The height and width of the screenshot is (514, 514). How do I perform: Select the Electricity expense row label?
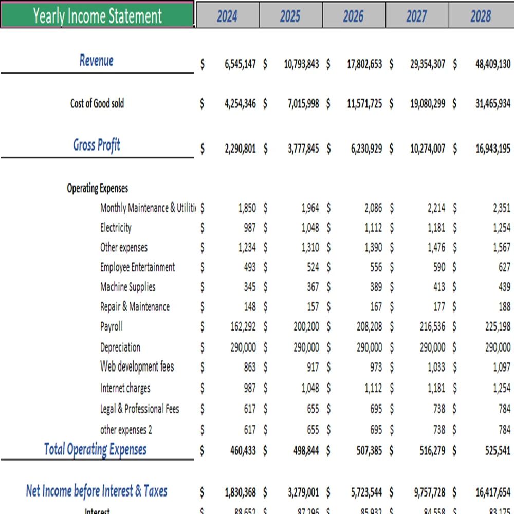coord(116,228)
